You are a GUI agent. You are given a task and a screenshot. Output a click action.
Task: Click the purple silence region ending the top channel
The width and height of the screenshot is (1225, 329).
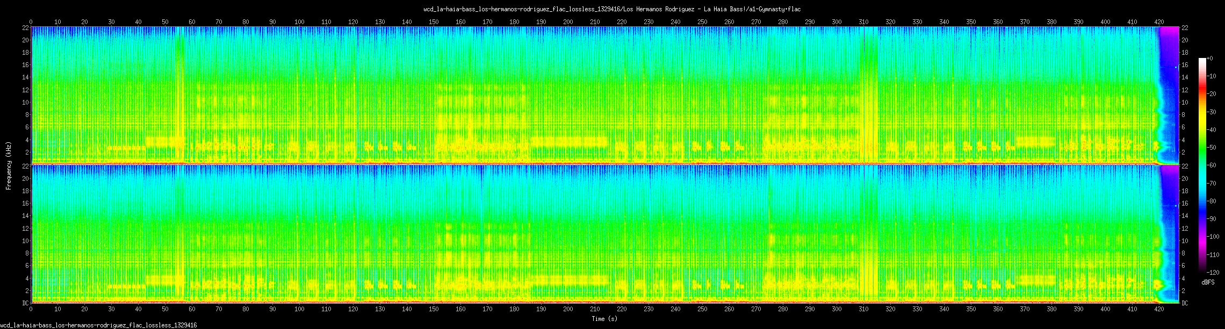pyautogui.click(x=1168, y=43)
